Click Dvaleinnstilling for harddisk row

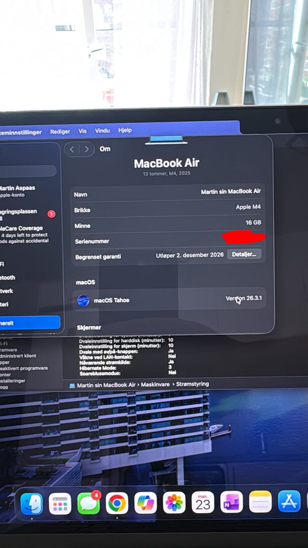[x=126, y=340]
